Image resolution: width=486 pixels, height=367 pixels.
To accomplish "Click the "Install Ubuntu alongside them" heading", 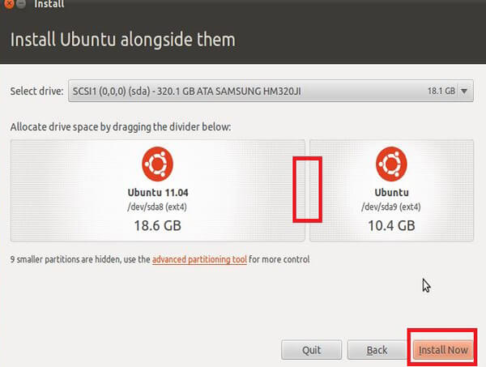I will [x=123, y=40].
